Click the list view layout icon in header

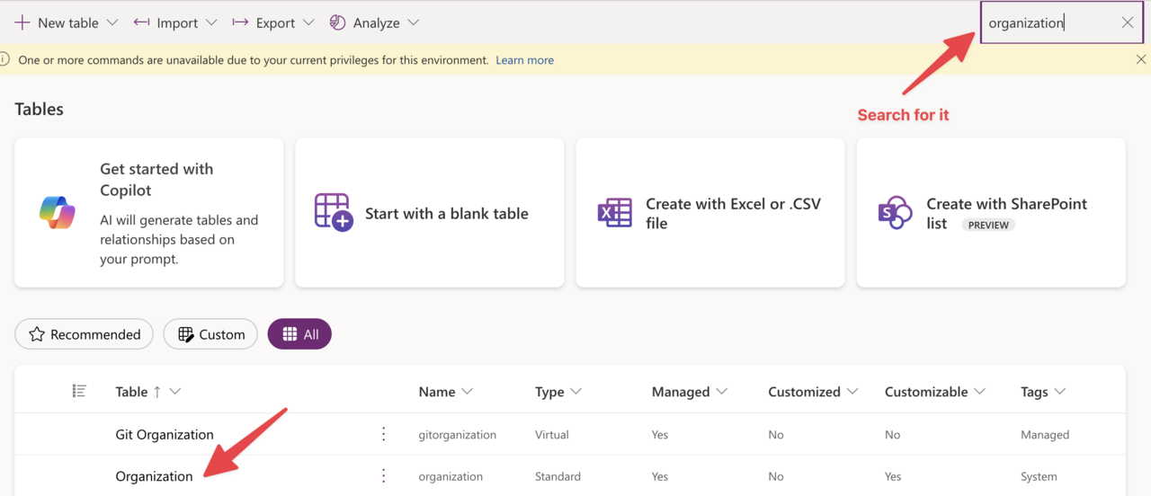[79, 391]
